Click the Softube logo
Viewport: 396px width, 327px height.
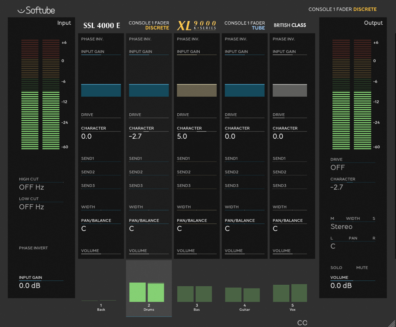pyautogui.click(x=36, y=10)
